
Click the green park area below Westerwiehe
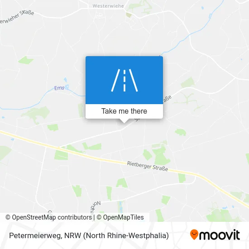pyautogui.click(x=140, y=7)
